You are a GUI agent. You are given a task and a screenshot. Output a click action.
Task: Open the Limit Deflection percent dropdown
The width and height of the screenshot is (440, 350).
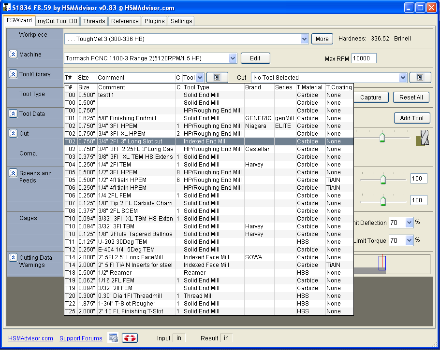[x=409, y=223]
